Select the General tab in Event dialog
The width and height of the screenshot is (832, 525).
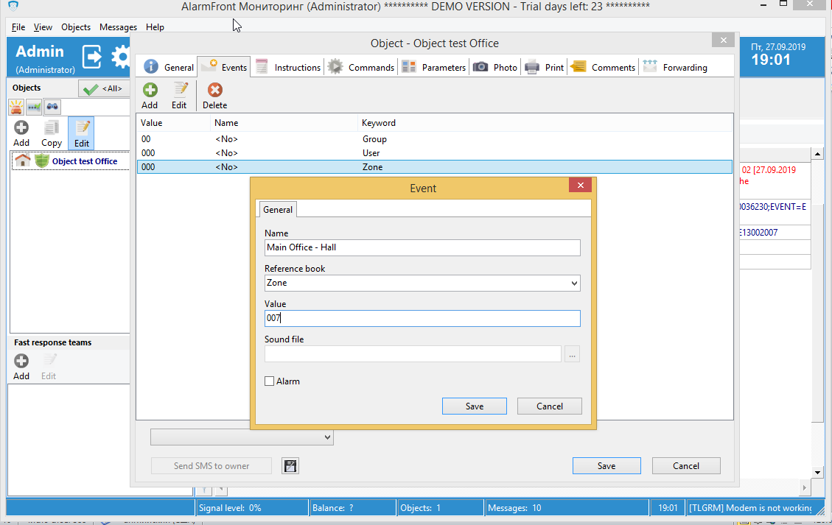278,209
